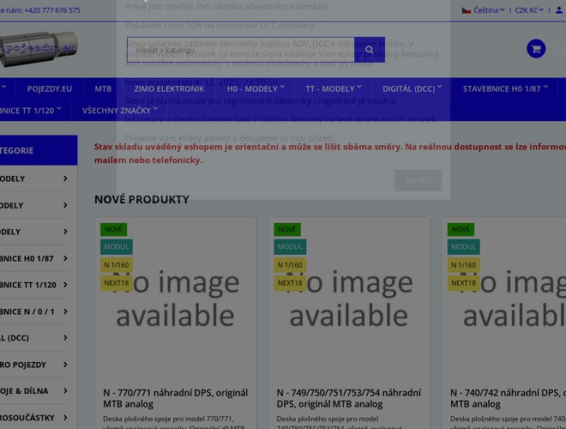The image size is (566, 429).
Task: Open the shopping cart
Action: pos(536,49)
